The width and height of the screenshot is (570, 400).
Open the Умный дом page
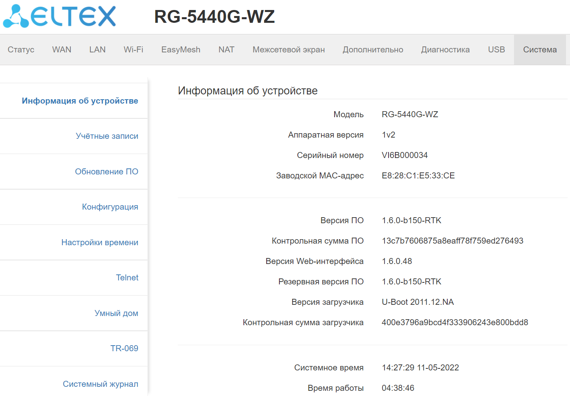116,313
